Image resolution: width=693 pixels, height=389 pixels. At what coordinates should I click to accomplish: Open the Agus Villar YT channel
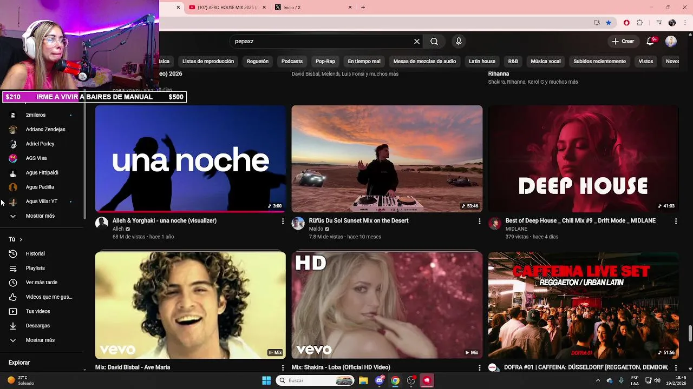[x=42, y=202]
